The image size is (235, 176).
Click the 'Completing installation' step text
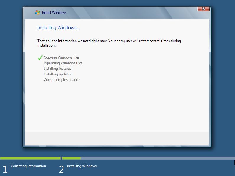(x=62, y=80)
